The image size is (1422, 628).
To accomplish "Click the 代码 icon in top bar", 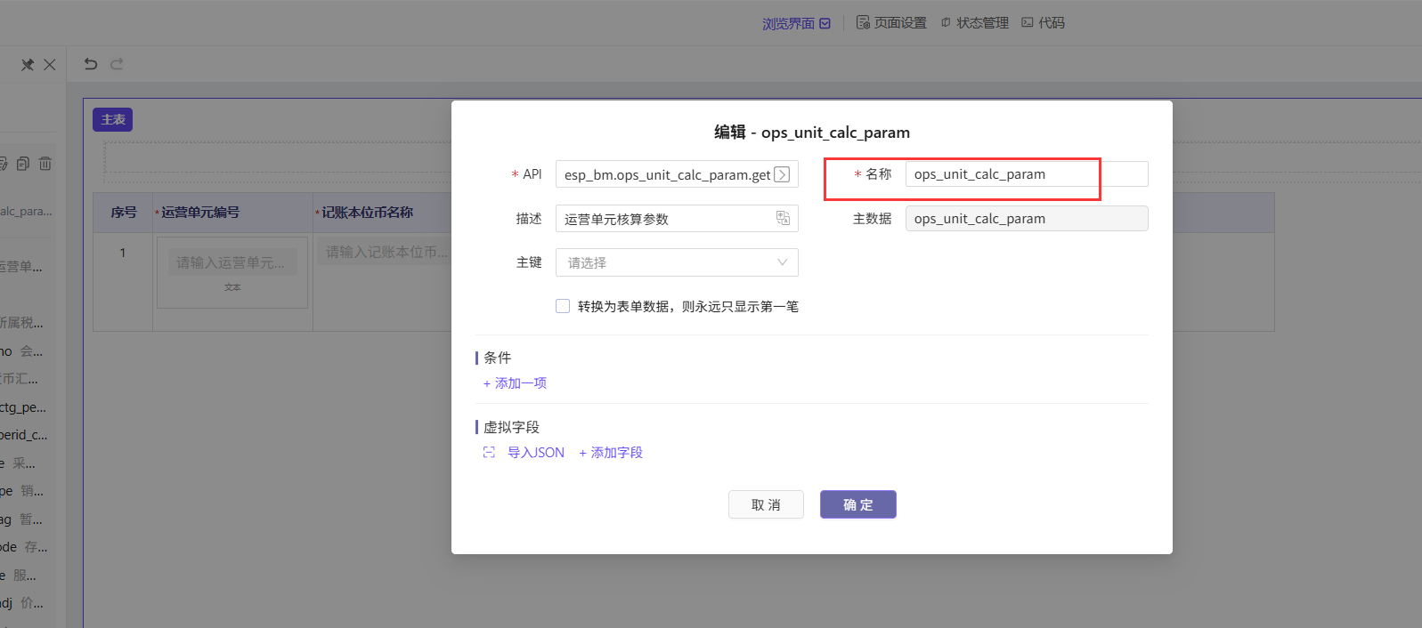I will [x=1028, y=22].
